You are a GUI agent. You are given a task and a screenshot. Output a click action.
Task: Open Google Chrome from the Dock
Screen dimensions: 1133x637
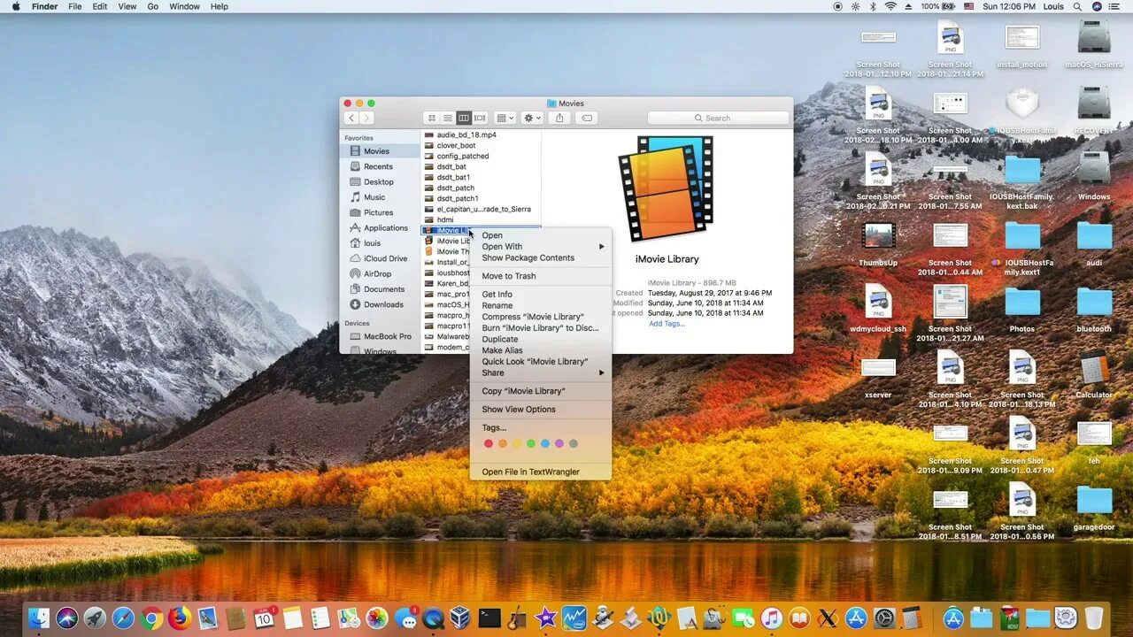point(151,618)
